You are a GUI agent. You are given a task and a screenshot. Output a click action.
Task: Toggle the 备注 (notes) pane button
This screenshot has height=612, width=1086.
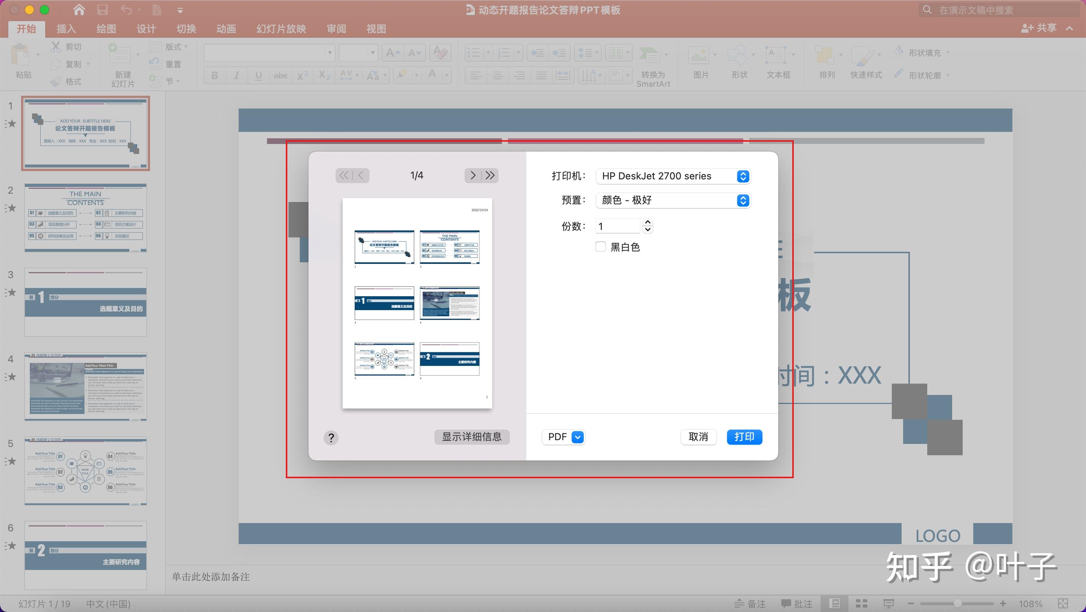[x=750, y=603]
